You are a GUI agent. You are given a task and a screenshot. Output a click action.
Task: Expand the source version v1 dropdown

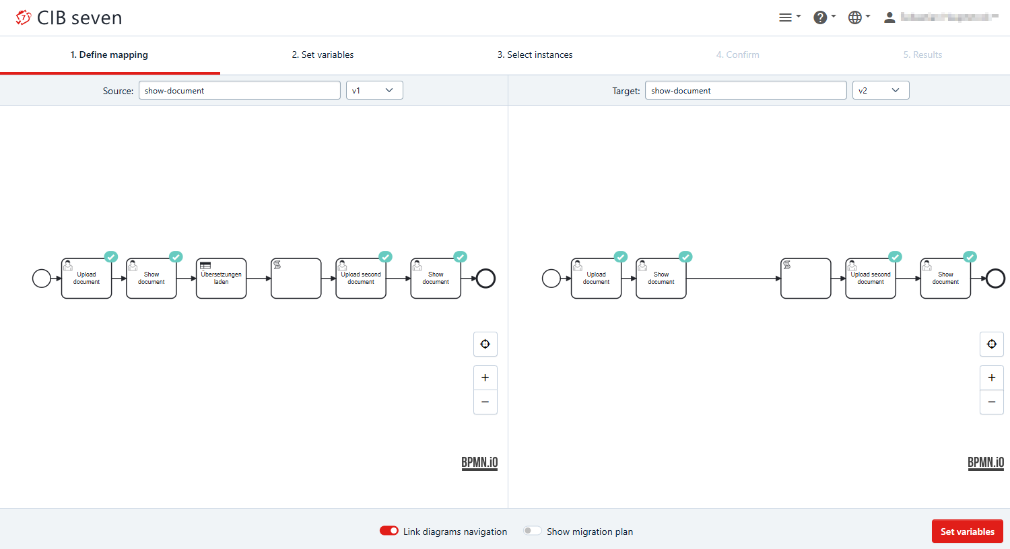(x=374, y=90)
